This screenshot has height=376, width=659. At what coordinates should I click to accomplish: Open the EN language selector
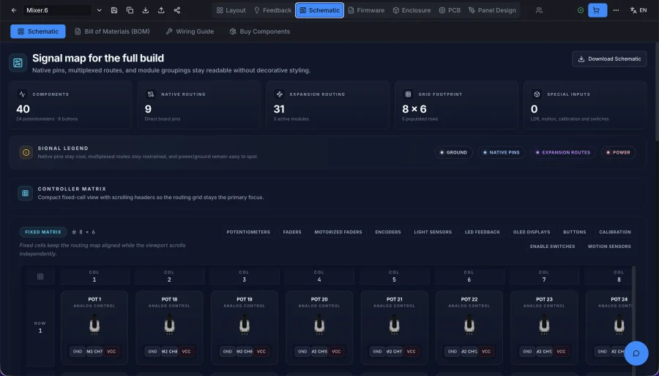[x=638, y=10]
